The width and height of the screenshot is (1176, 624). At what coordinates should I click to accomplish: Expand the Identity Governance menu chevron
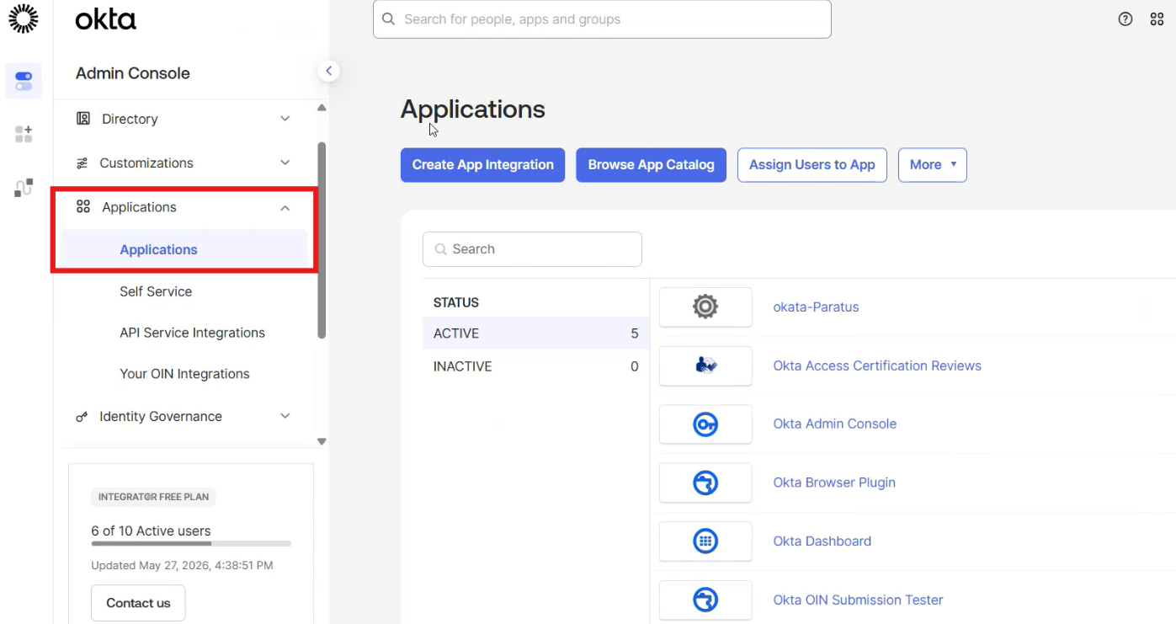(x=285, y=416)
